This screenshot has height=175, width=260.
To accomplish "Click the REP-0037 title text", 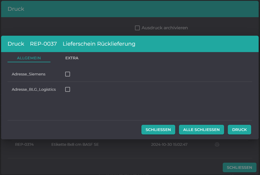I will click(x=43, y=44).
